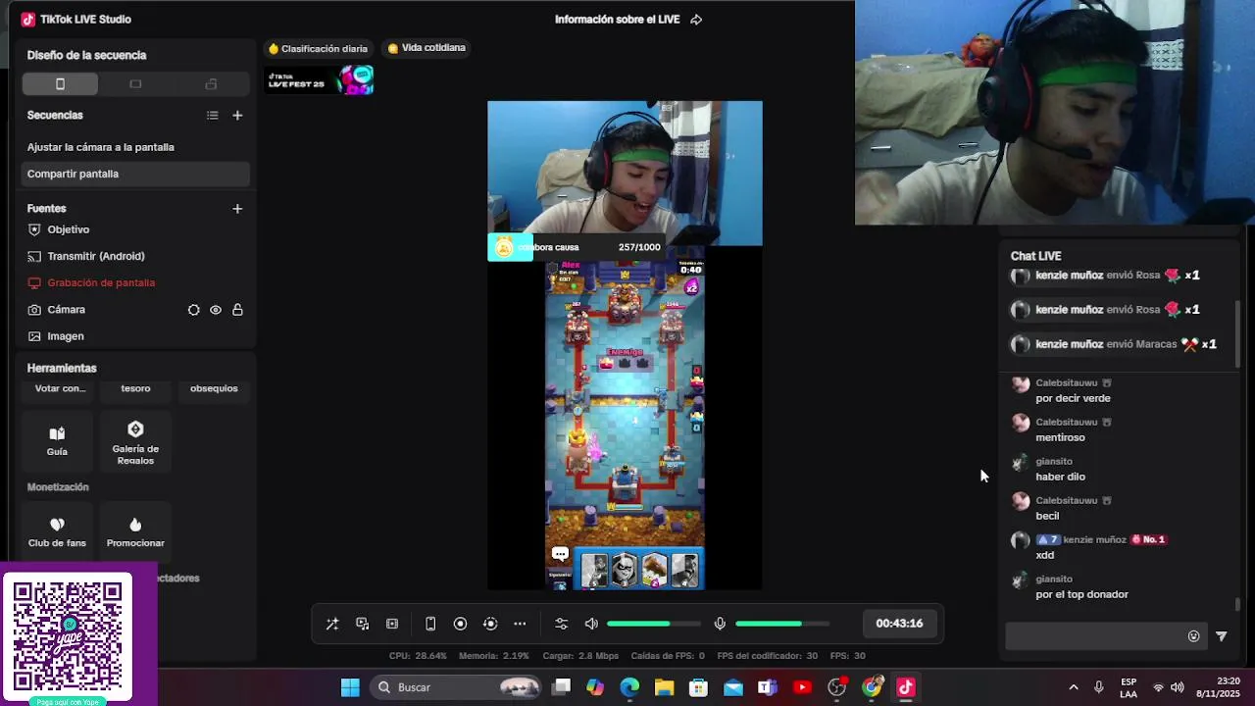This screenshot has height=706, width=1255.
Task: Open the emoji picker in chat
Action: [x=1193, y=636]
